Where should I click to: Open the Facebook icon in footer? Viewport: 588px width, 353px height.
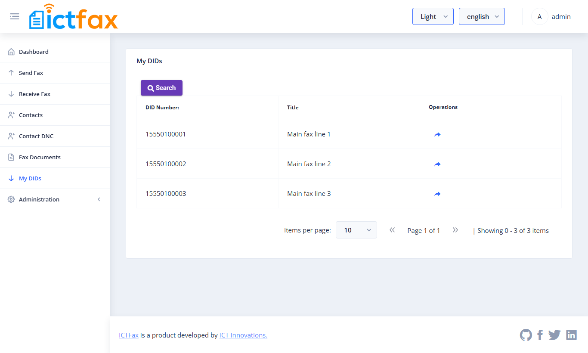coord(540,335)
